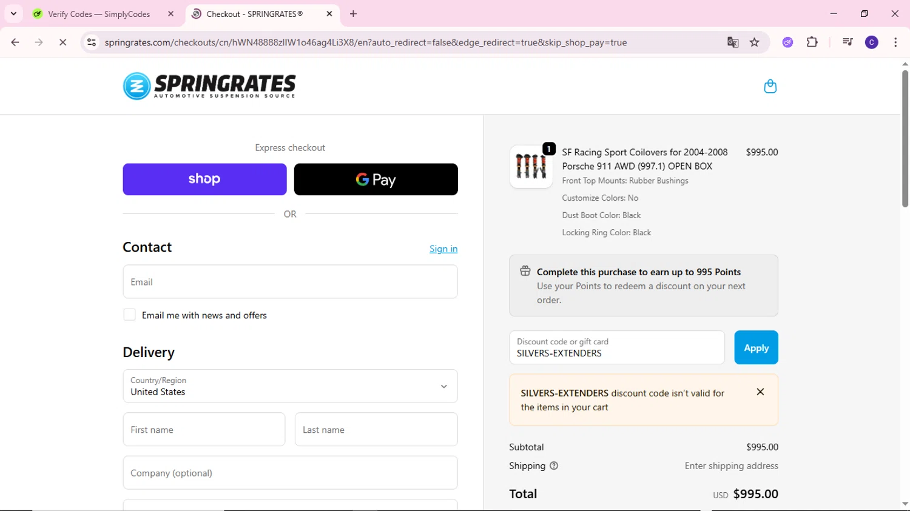The image size is (910, 511).
Task: View site information icon in address bar
Action: pyautogui.click(x=92, y=42)
